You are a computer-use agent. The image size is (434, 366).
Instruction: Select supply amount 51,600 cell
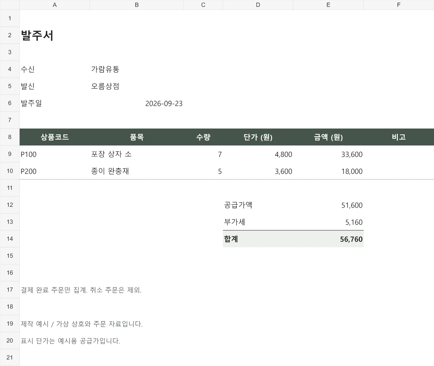(x=328, y=205)
